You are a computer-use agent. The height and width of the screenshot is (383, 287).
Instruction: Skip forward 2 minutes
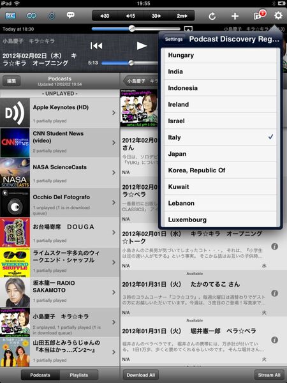[182, 16]
